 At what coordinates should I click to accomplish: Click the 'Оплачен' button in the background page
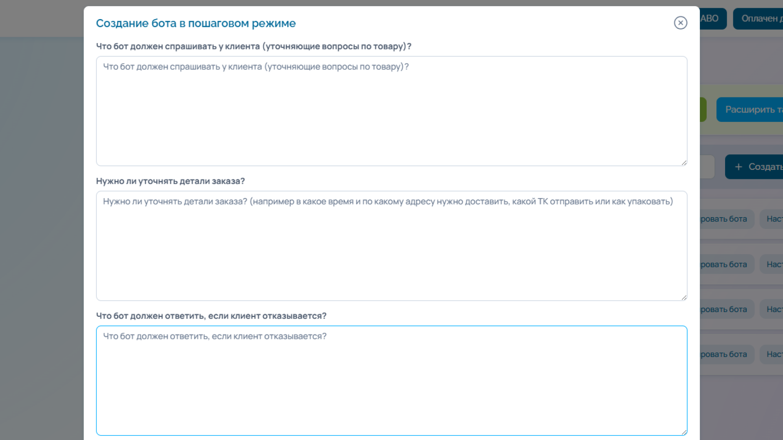tap(758, 19)
